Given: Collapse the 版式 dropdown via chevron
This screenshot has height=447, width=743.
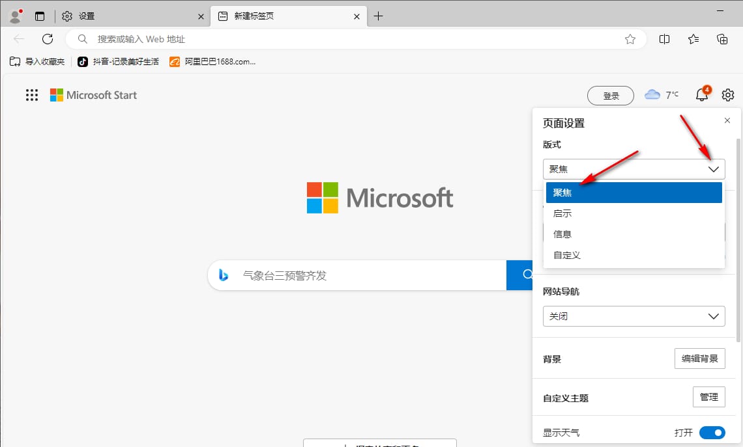Looking at the screenshot, I should [714, 169].
